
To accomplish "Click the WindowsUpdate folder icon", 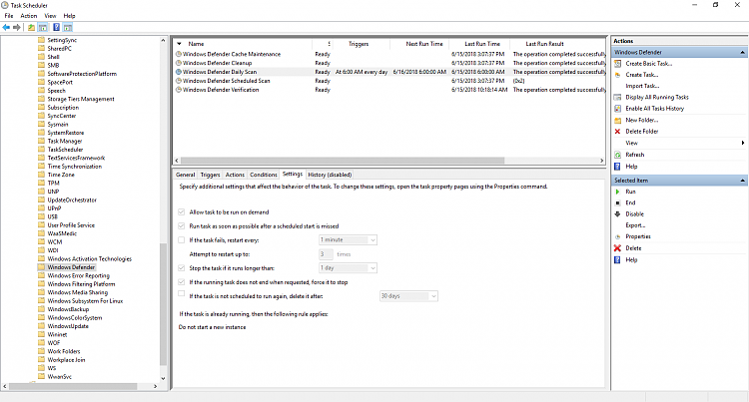I will pos(41,326).
